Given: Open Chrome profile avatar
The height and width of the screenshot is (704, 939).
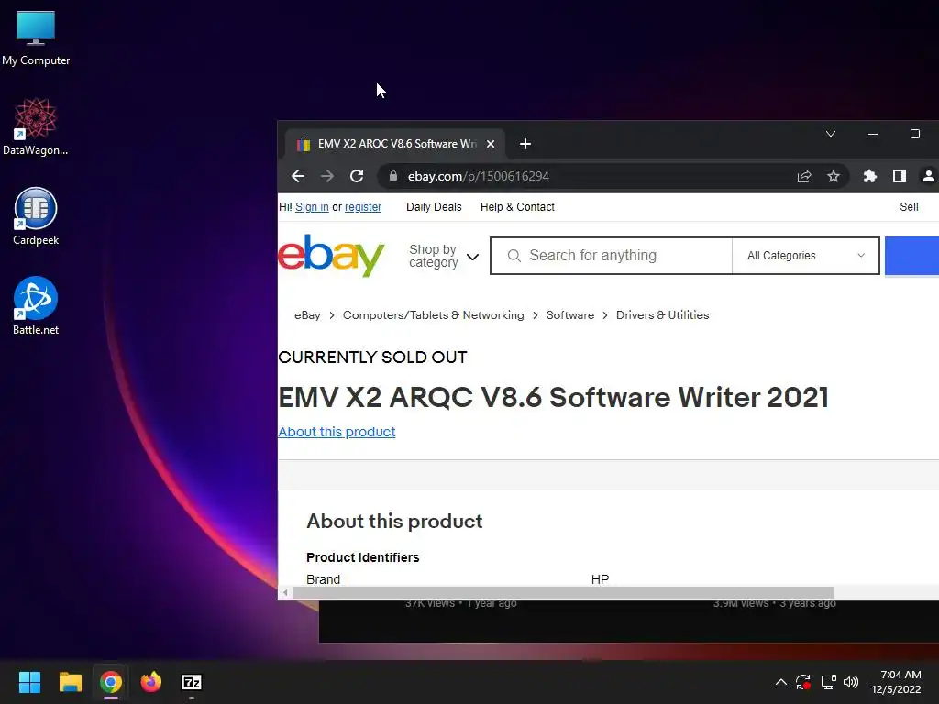Looking at the screenshot, I should coord(928,176).
